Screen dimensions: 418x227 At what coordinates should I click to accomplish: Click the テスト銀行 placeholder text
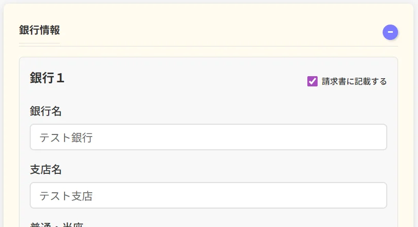pyautogui.click(x=66, y=137)
